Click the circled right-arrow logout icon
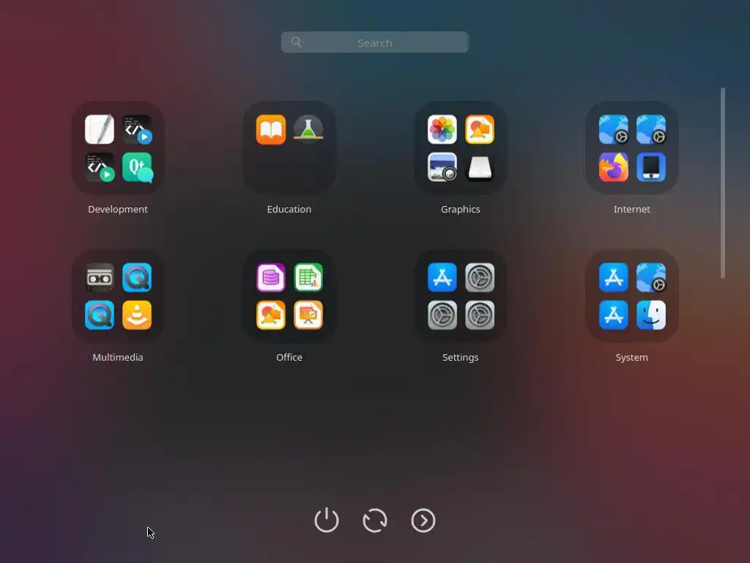Image resolution: width=750 pixels, height=563 pixels. [423, 520]
